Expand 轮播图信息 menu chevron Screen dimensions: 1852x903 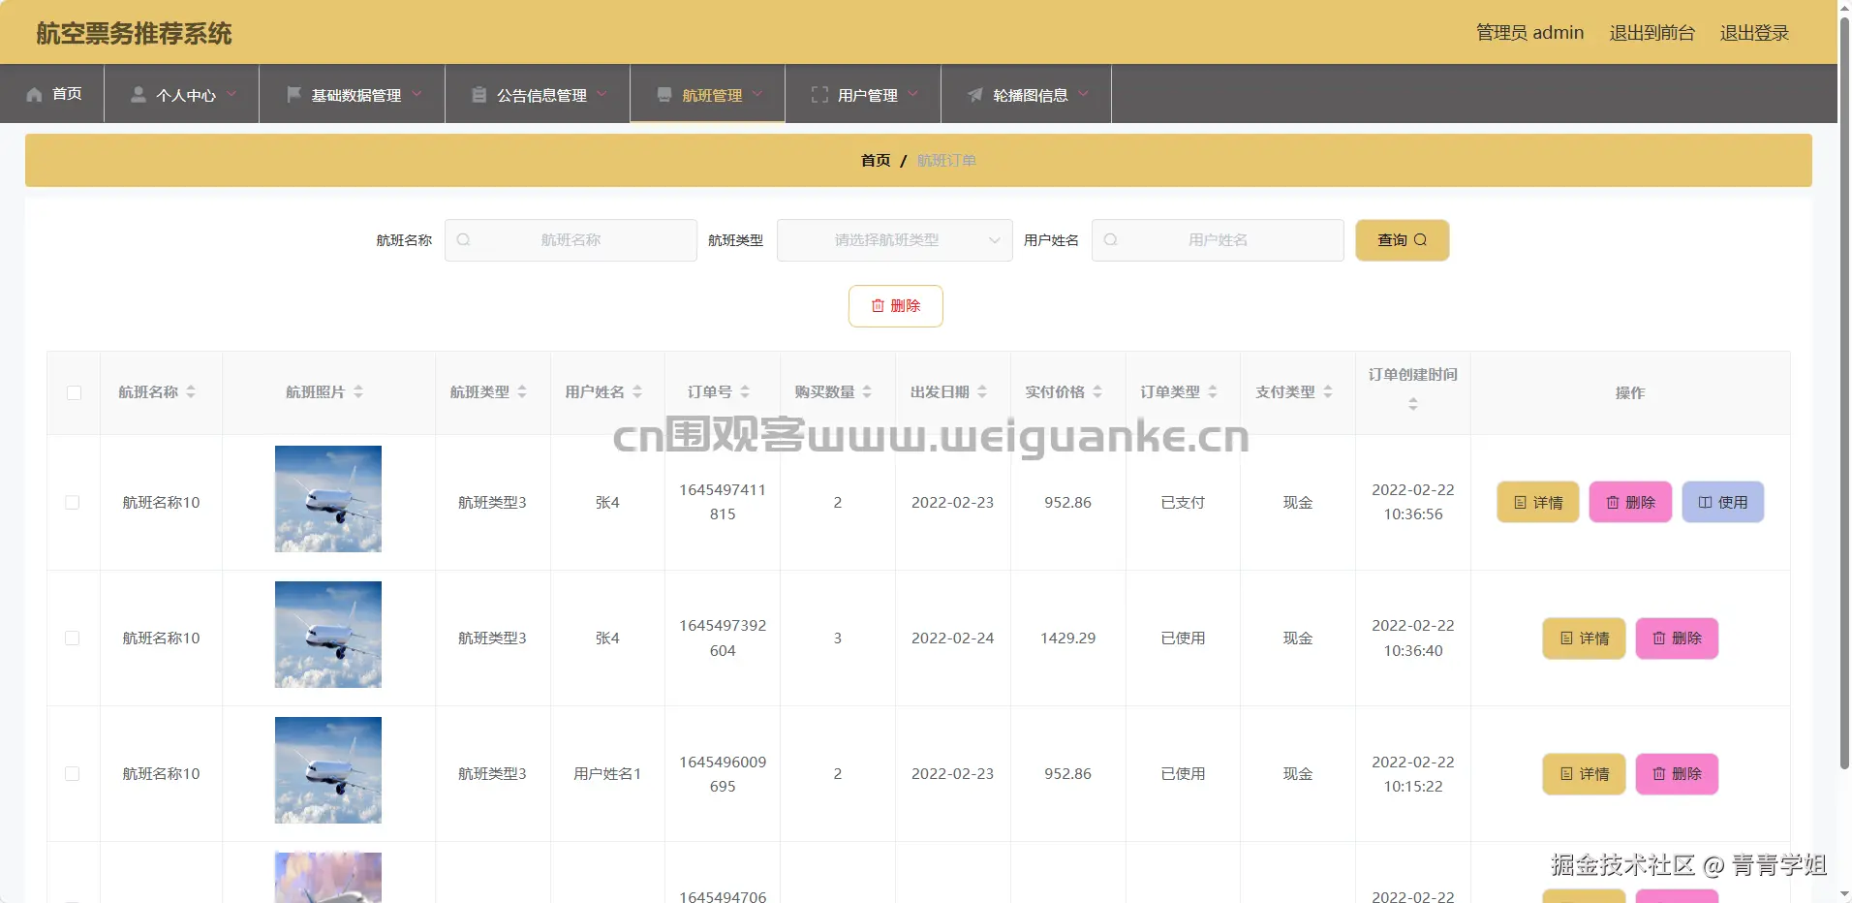click(1083, 94)
